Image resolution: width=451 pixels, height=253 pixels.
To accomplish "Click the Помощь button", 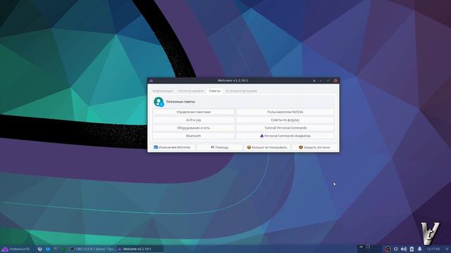I will (219, 148).
